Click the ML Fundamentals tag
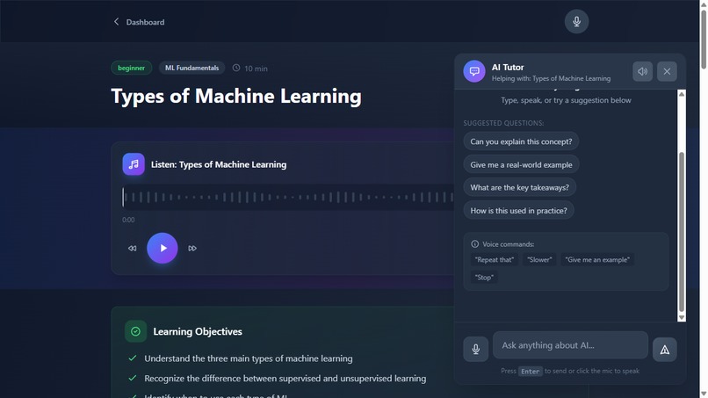The width and height of the screenshot is (708, 398). (x=191, y=68)
